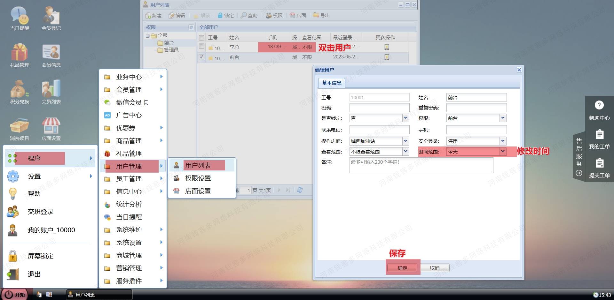Image resolution: width=614 pixels, height=300 pixels.
Task: Switch to 用户列表 taskbar window
Action: [x=99, y=295]
